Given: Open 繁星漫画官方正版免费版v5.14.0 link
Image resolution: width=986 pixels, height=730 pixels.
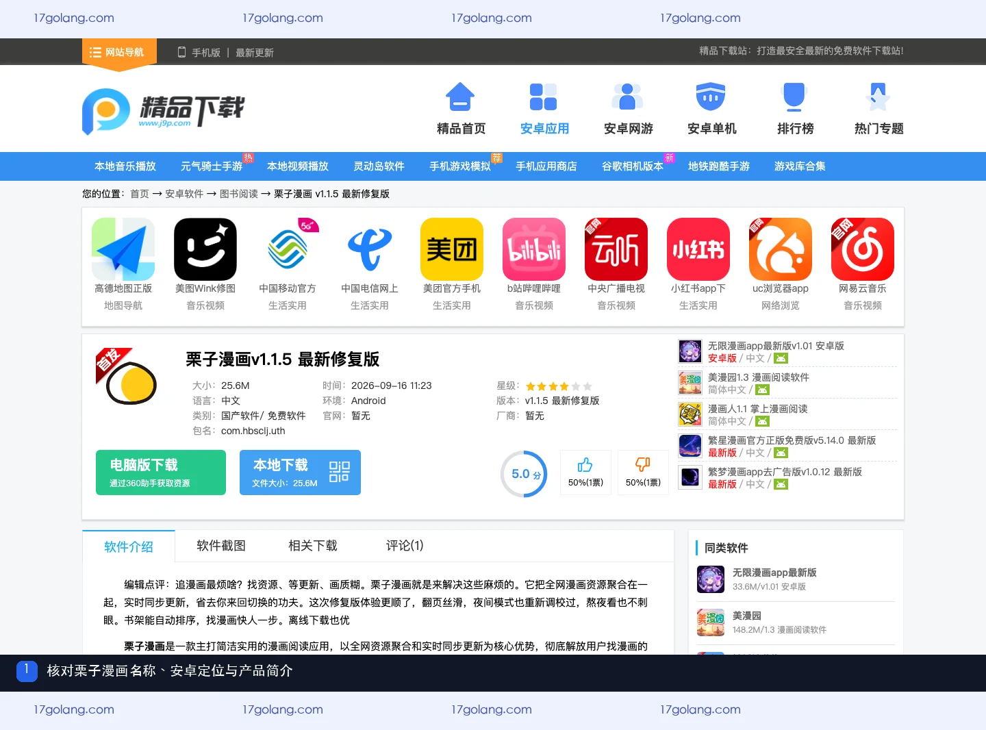Looking at the screenshot, I should [x=792, y=440].
